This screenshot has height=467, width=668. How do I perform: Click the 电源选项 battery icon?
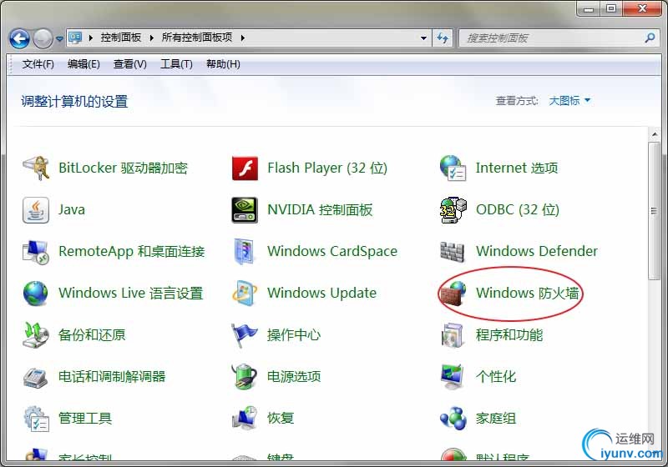245,376
